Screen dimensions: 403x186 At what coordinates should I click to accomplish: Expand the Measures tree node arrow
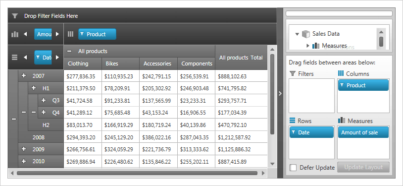308,46
